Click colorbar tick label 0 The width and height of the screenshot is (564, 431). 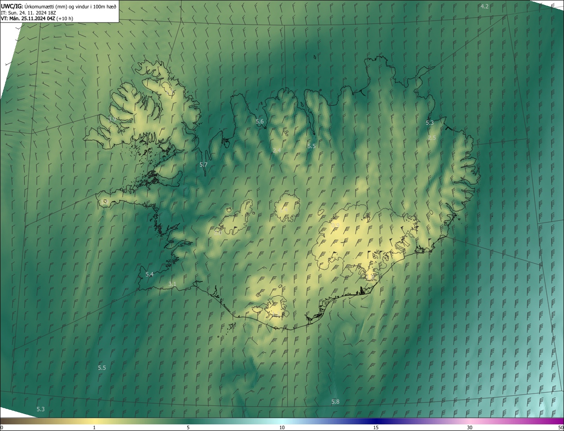2,427
